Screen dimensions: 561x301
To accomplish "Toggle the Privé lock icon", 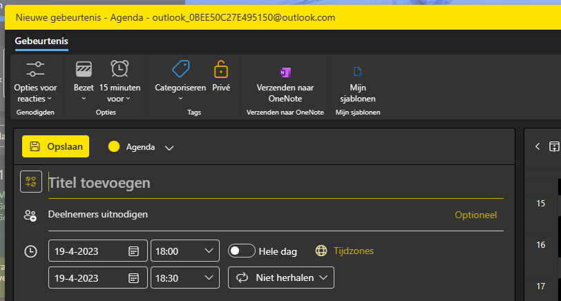I will 221,69.
